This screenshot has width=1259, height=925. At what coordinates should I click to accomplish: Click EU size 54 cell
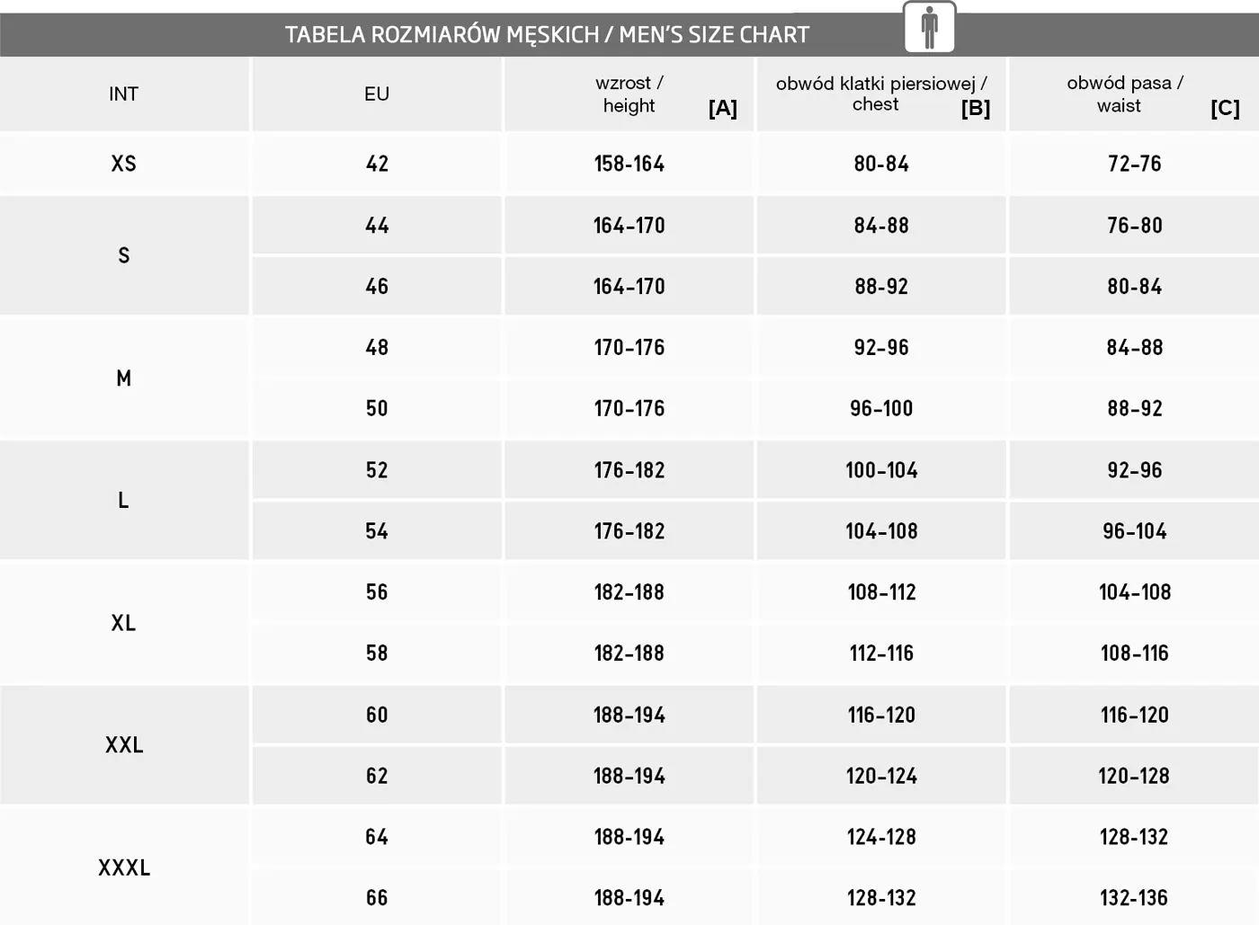[377, 530]
